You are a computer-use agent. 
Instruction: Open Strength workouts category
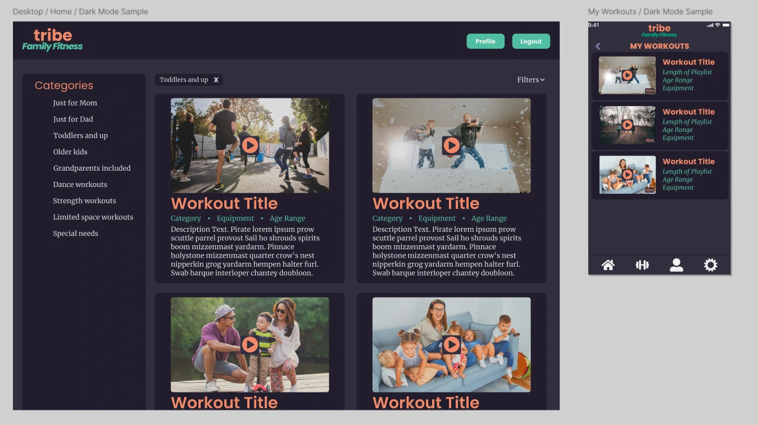pos(84,200)
